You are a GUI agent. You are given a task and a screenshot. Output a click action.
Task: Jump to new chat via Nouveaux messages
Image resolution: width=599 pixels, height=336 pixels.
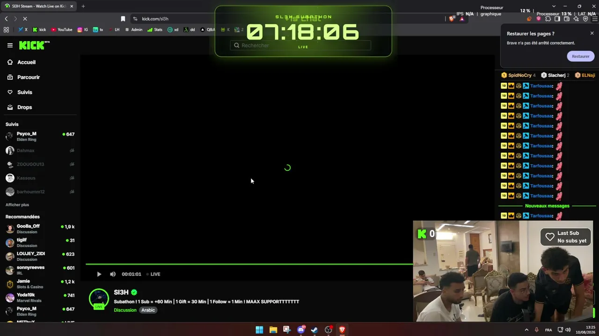(x=547, y=206)
